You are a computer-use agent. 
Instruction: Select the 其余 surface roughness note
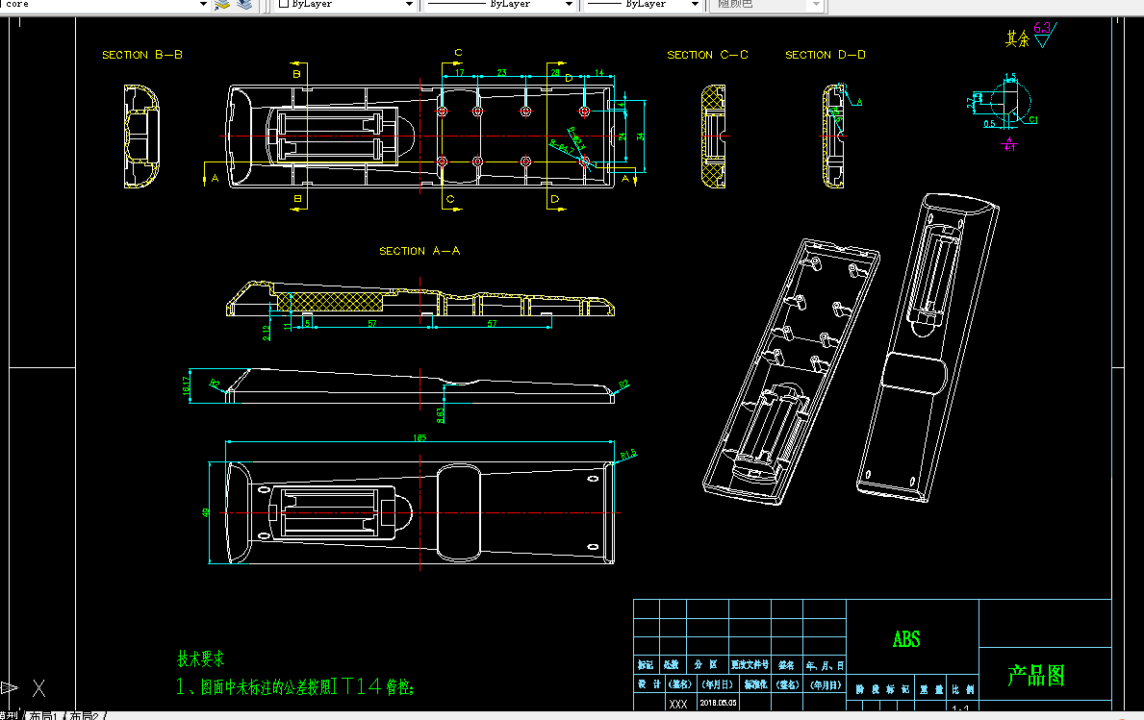click(1017, 38)
